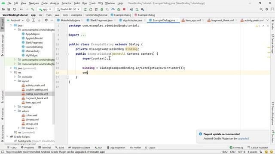Open the VCS menu

pyautogui.click(x=100, y=3)
